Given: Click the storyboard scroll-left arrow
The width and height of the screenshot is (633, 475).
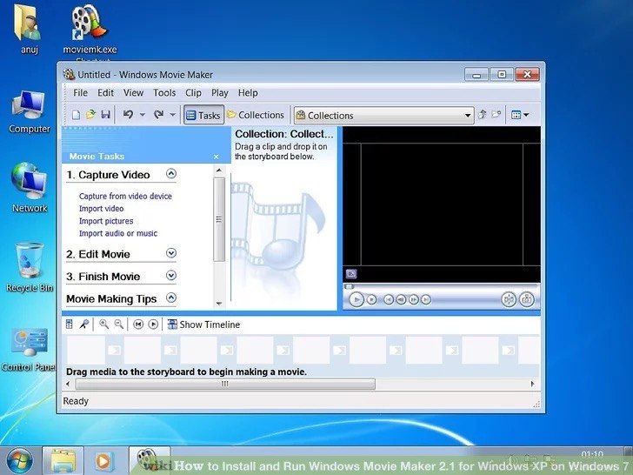Looking at the screenshot, I should pos(68,384).
